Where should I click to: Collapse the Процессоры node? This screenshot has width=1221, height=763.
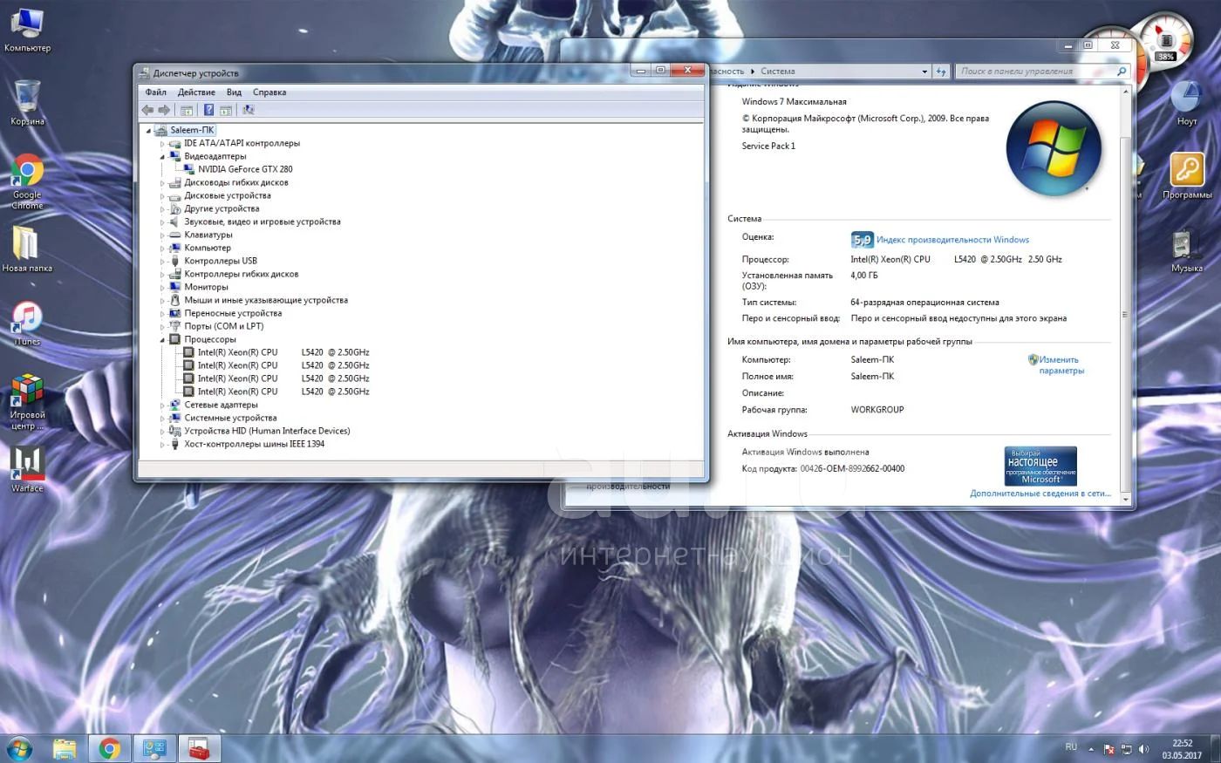[162, 340]
